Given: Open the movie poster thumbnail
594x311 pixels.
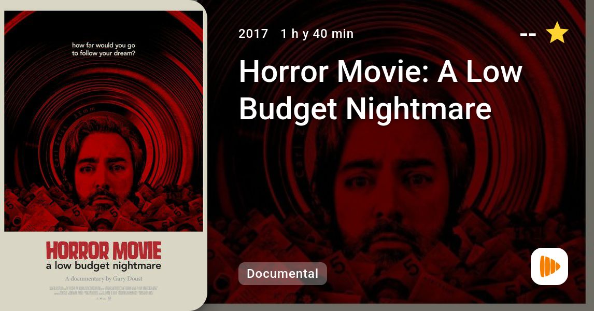Looking at the screenshot, I should pos(104,155).
